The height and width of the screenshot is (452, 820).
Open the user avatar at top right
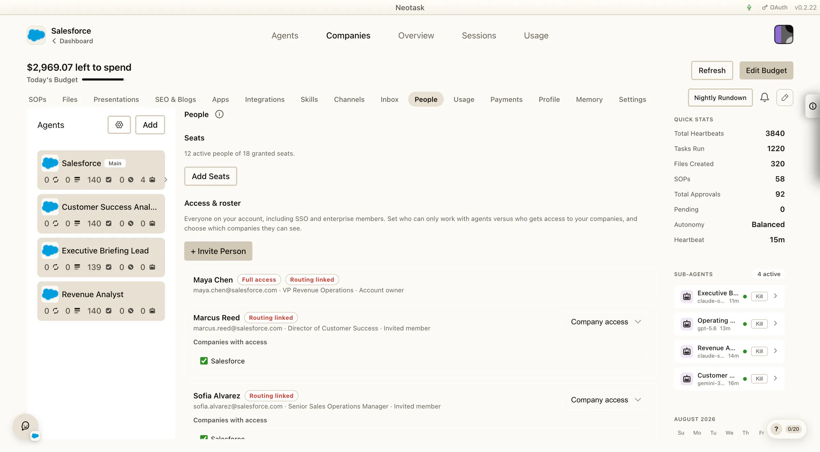pos(784,35)
